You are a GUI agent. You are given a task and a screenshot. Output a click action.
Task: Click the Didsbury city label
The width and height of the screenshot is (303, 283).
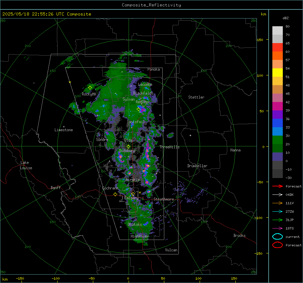coord(127,151)
